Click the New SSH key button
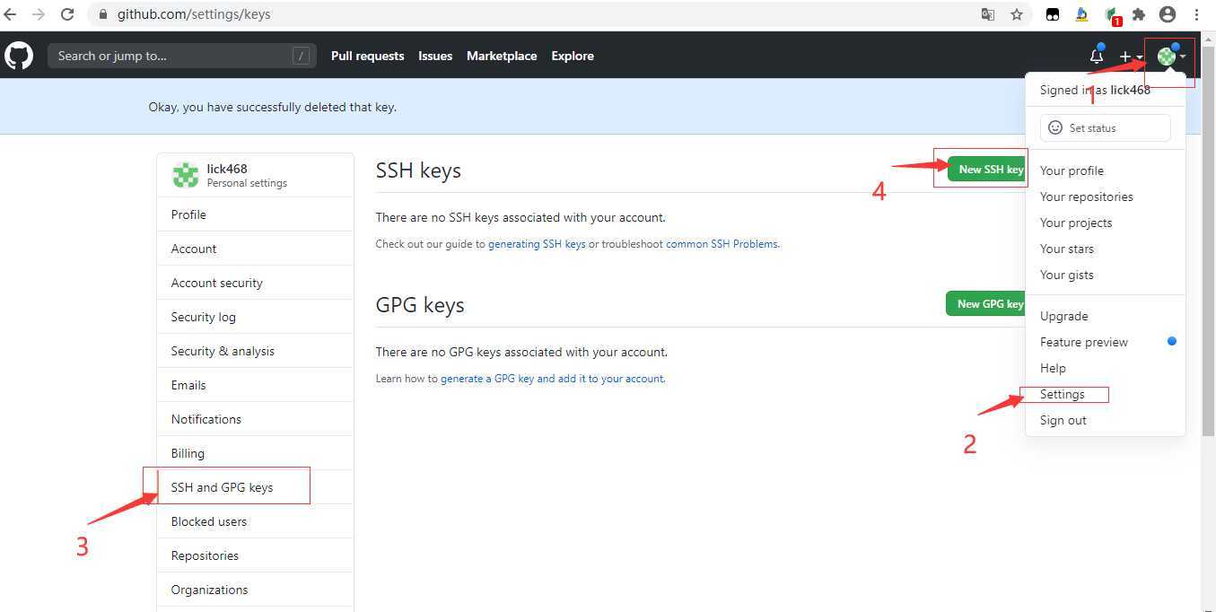This screenshot has width=1216, height=612. coord(987,169)
